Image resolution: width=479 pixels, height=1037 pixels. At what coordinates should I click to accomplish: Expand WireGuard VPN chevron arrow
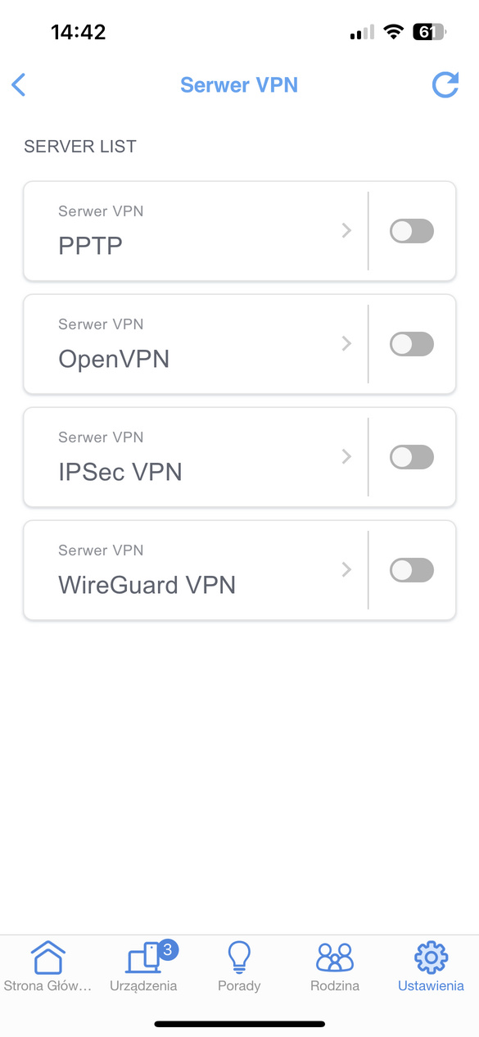click(x=346, y=570)
